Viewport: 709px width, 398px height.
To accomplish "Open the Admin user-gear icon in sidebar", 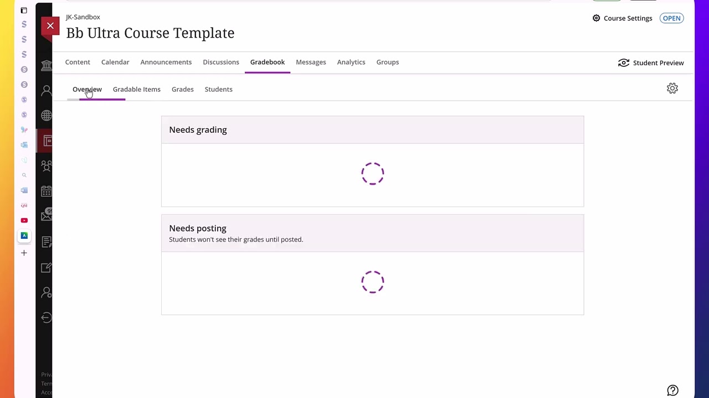I will click(47, 292).
